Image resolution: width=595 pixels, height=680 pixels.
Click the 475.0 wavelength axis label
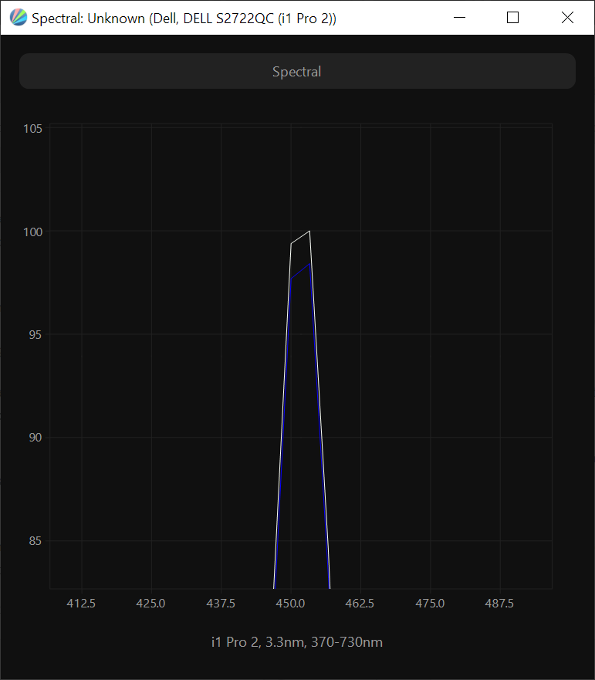(x=430, y=603)
